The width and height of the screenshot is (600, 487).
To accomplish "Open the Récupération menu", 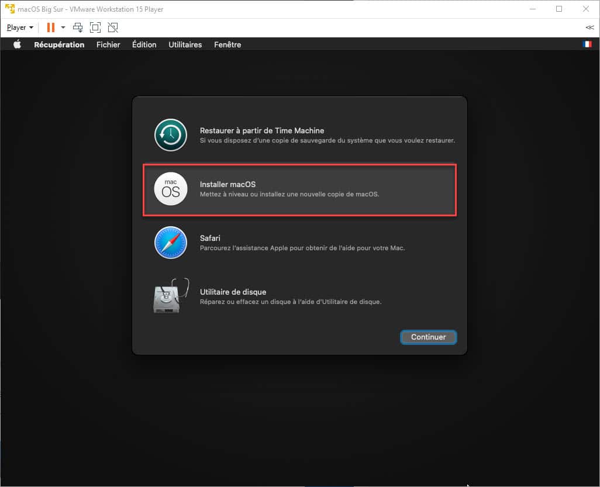I will 59,45.
